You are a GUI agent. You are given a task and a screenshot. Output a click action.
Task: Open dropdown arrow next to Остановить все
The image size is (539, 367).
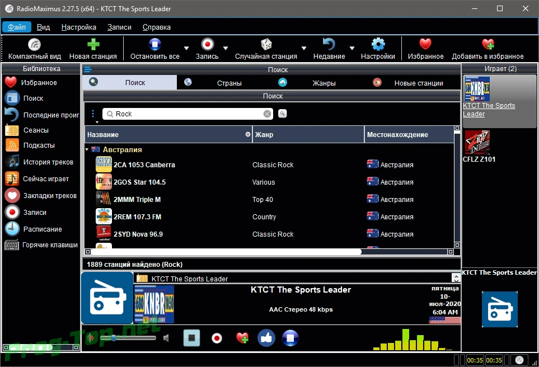[x=186, y=49]
